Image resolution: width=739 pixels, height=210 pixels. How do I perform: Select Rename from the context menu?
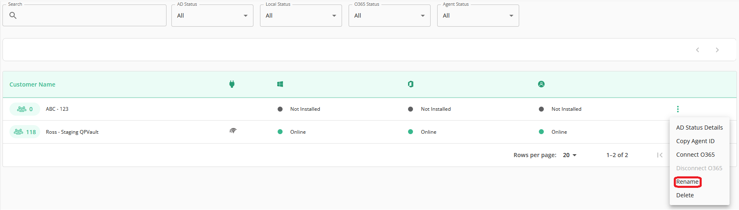[687, 182]
